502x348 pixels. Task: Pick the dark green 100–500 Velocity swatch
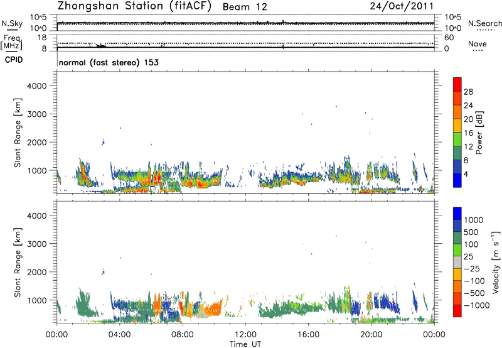click(457, 238)
